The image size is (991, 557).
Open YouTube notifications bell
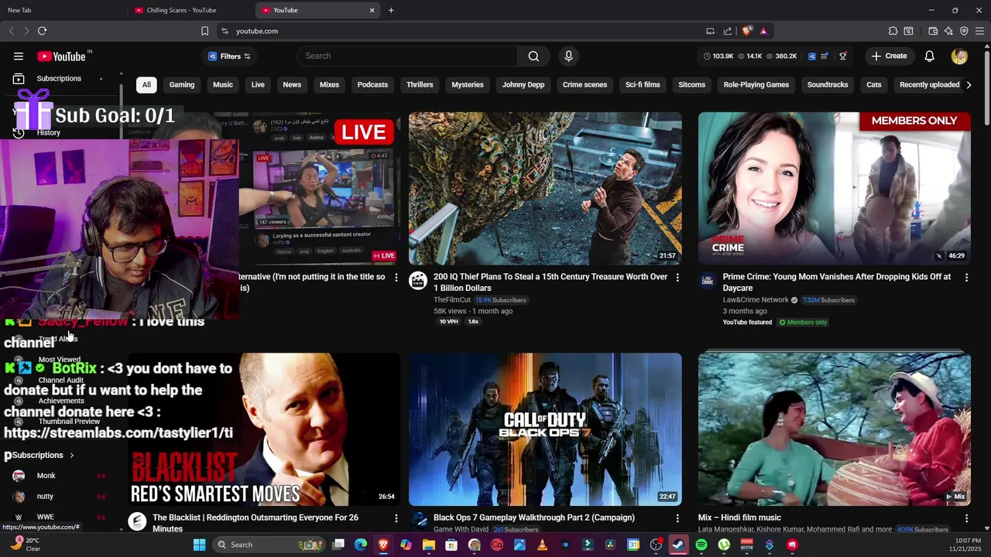pyautogui.click(x=929, y=56)
